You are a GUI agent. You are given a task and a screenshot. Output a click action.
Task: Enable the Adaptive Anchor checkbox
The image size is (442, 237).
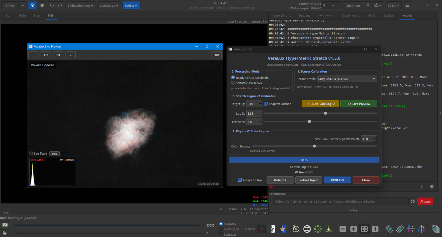[266, 104]
